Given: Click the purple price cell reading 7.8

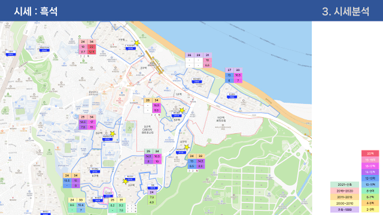Looking at the screenshot, I should point(83,127).
